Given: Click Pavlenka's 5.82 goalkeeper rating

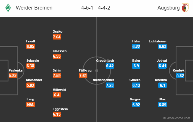Looking at the screenshot, I should click(x=13, y=75).
